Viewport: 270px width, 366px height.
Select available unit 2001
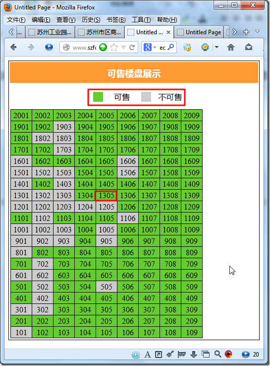click(x=21, y=115)
